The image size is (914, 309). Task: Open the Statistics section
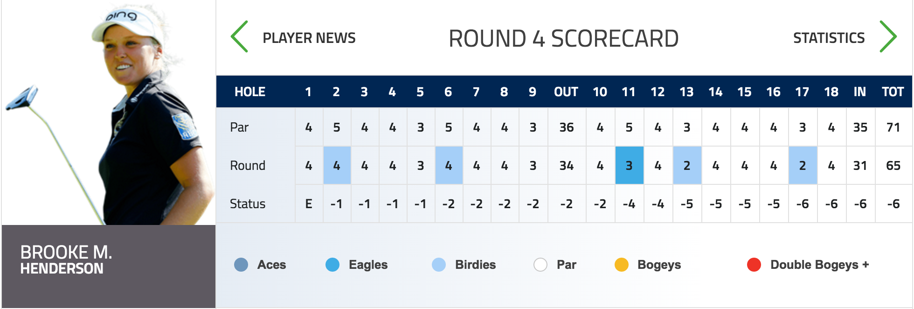pyautogui.click(x=829, y=38)
